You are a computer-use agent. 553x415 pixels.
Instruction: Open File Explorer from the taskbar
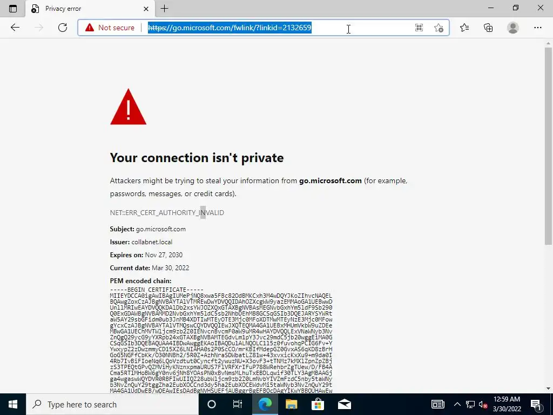(291, 404)
